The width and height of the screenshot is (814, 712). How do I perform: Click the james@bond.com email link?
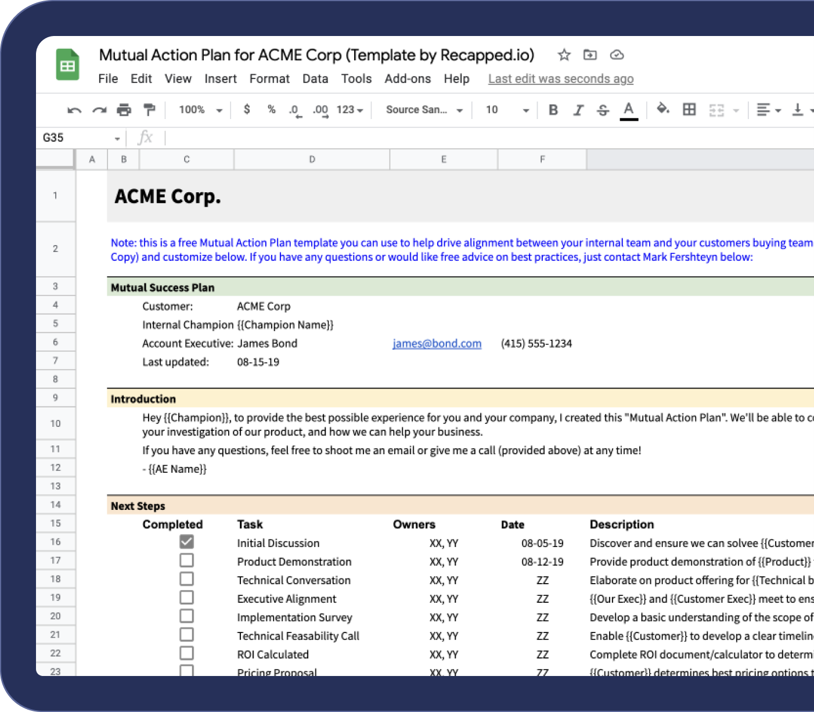(437, 343)
